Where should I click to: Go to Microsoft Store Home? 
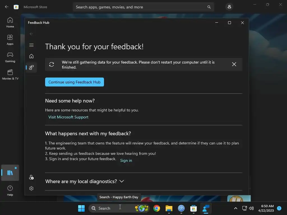(10, 22)
